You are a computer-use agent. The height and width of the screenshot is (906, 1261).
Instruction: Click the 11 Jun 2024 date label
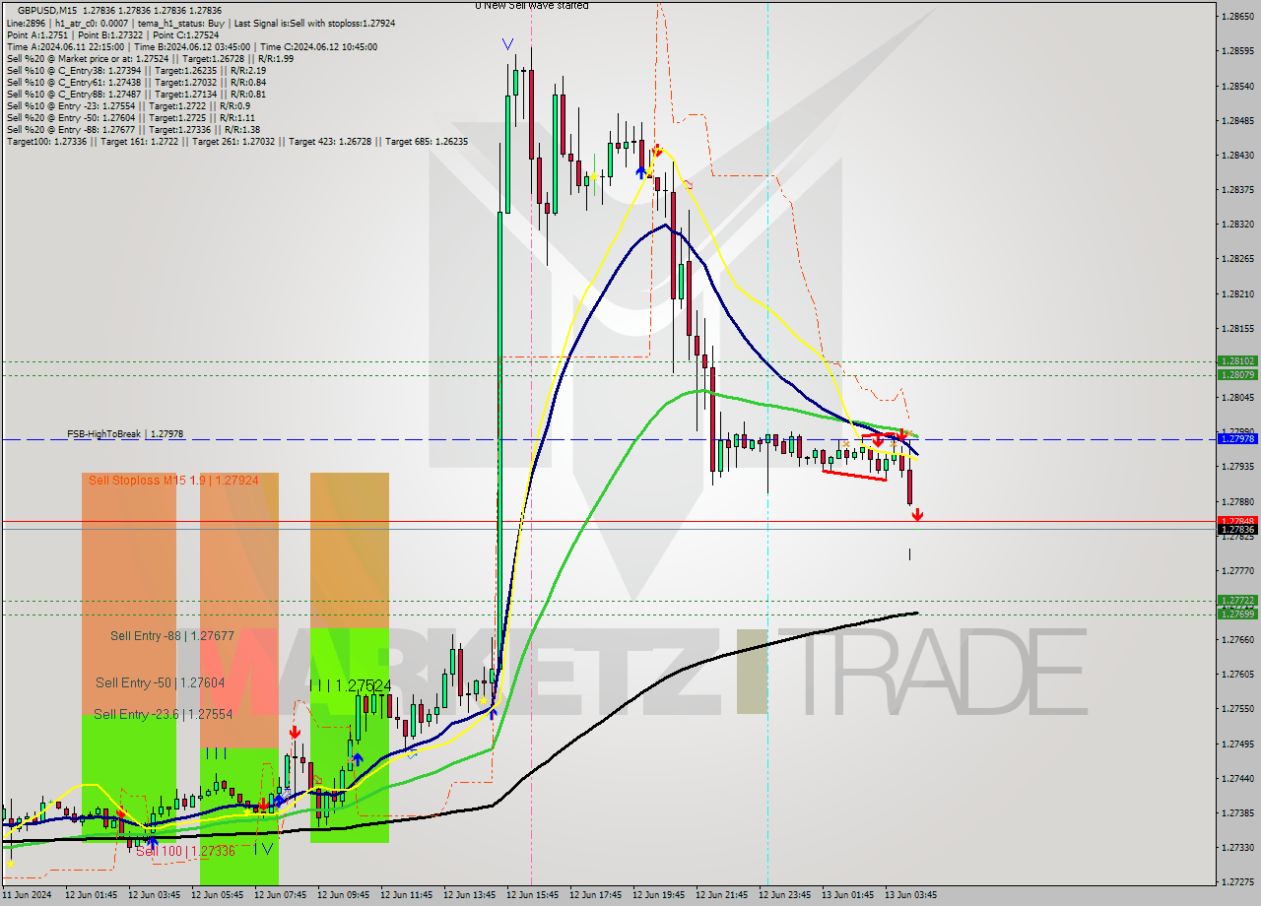pos(25,895)
